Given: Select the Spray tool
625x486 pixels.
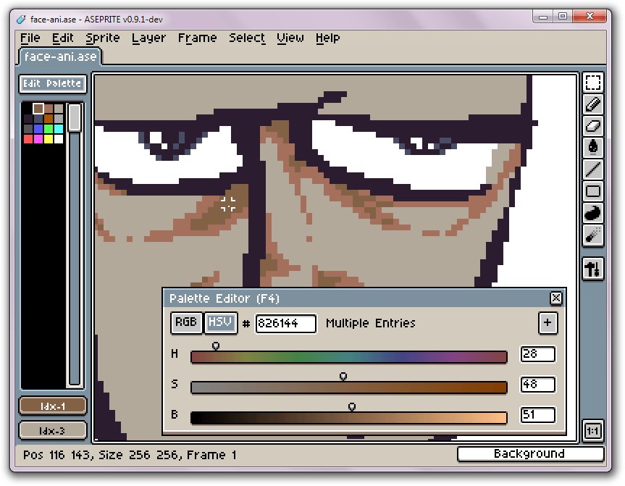Looking at the screenshot, I should (593, 235).
